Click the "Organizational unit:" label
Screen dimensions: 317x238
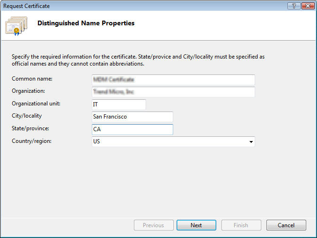(x=36, y=104)
